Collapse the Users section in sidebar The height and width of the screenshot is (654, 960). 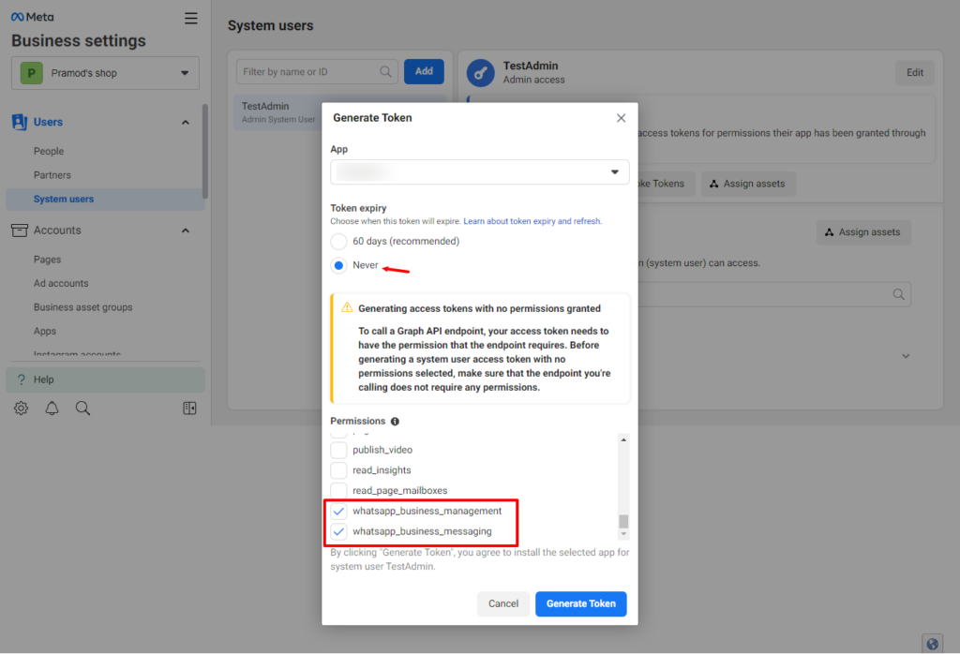tap(185, 122)
